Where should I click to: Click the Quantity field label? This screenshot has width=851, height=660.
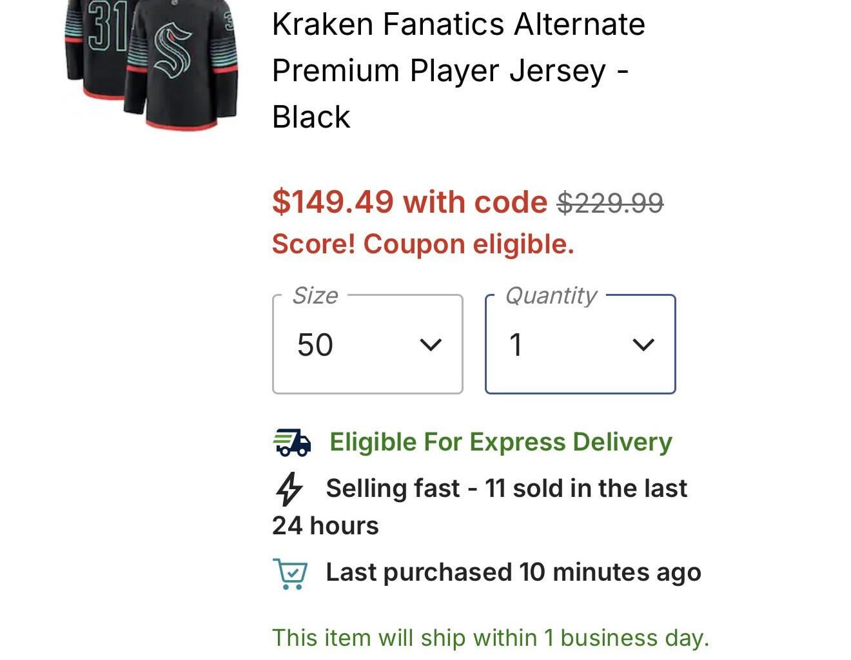(551, 295)
